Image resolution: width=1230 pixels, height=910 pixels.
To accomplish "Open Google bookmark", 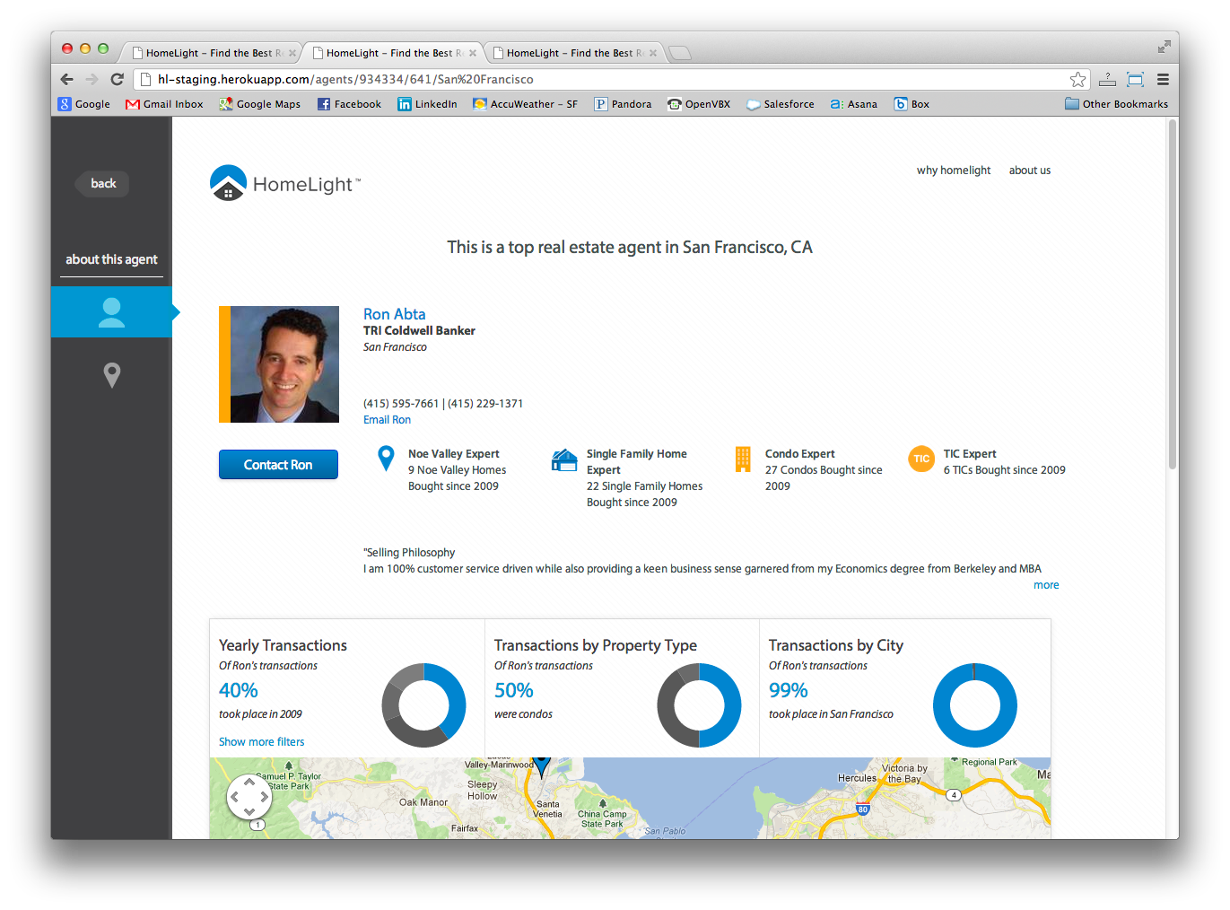I will [84, 104].
